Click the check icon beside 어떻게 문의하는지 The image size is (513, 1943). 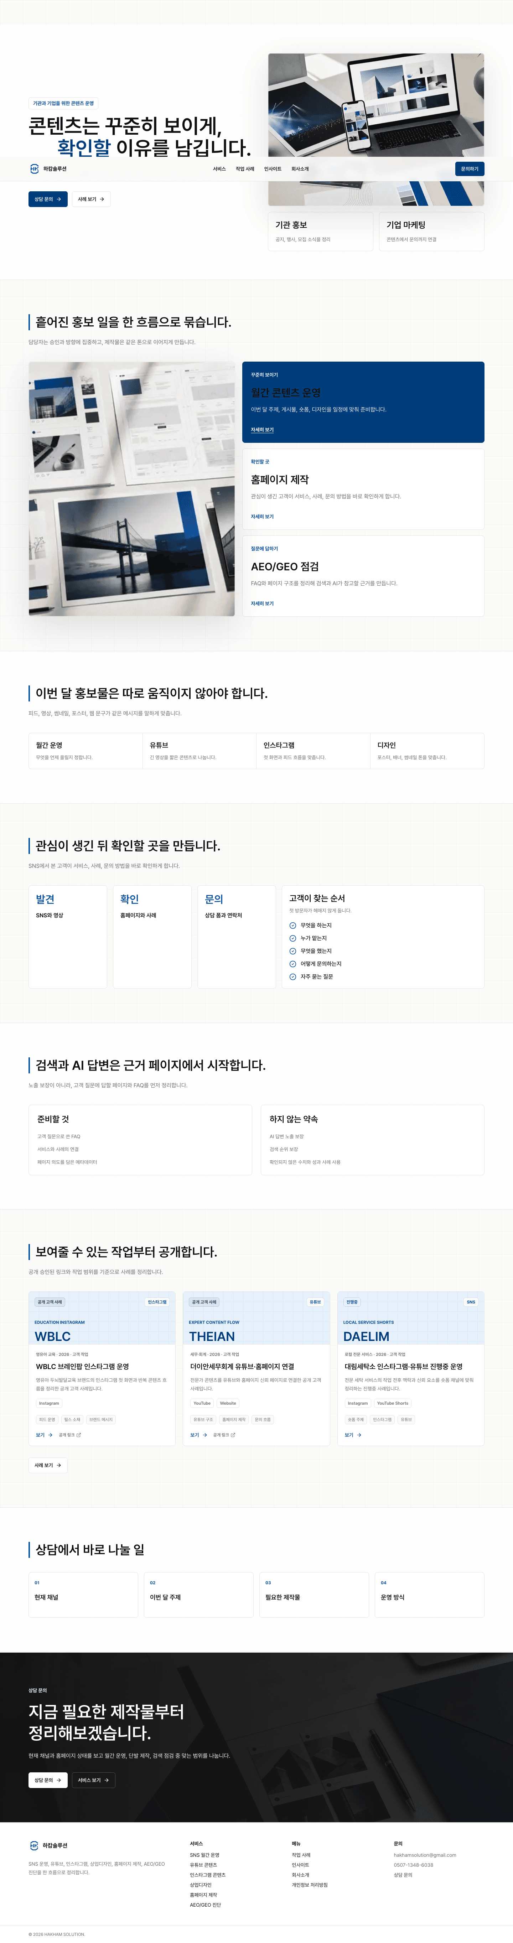[x=293, y=963]
